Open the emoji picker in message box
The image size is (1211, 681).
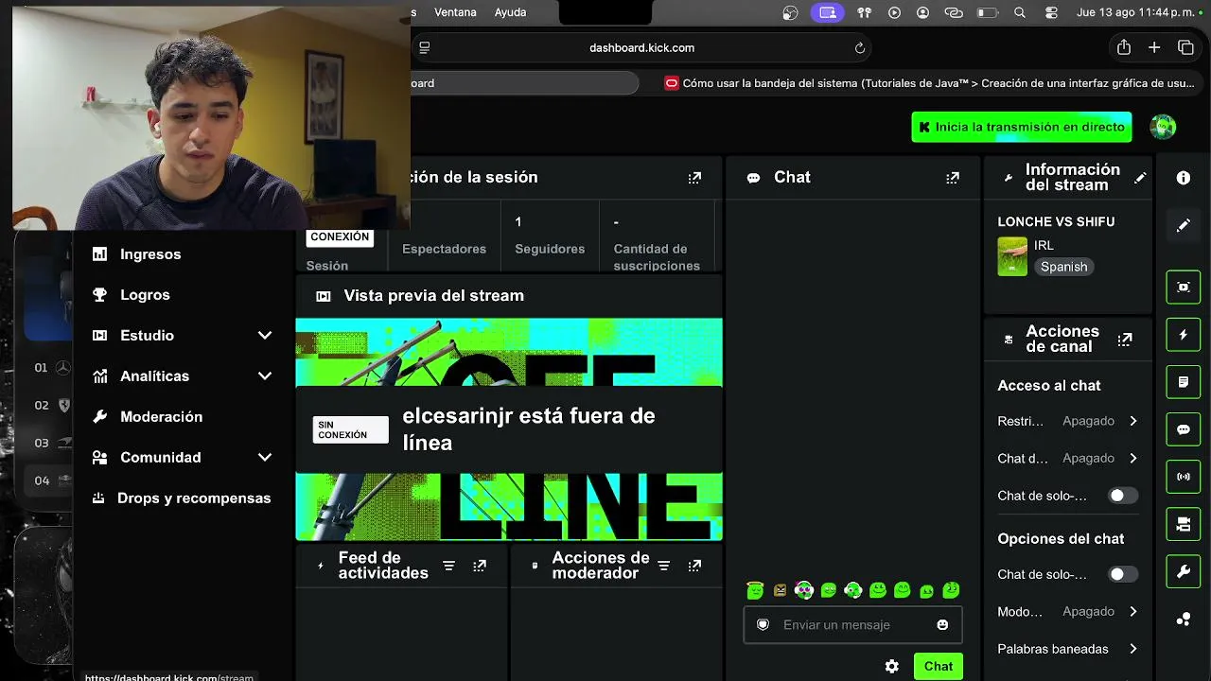942,625
